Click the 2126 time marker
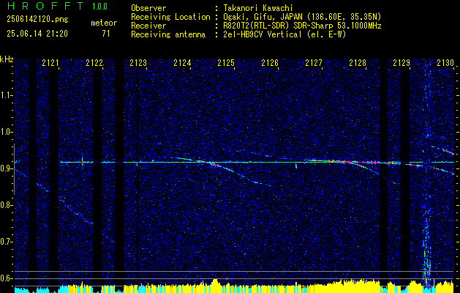The width and height of the screenshot is (460, 293). (270, 63)
